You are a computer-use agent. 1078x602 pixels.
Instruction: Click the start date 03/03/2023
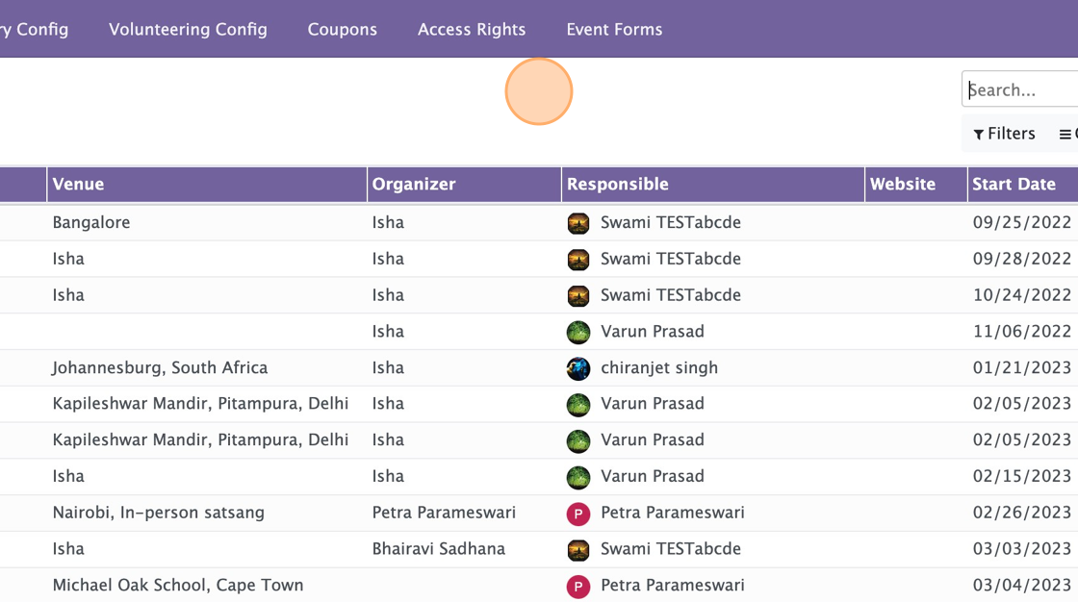click(1021, 548)
